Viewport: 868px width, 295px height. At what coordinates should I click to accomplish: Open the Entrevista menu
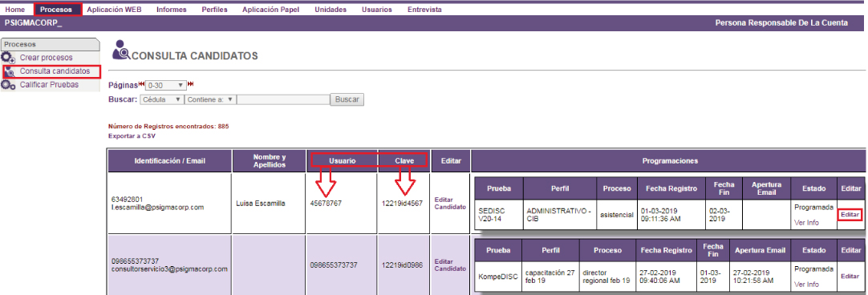(x=424, y=10)
